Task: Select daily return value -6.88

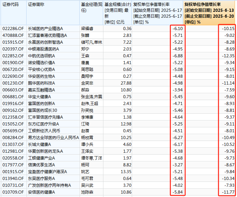Action: (x=178, y=56)
